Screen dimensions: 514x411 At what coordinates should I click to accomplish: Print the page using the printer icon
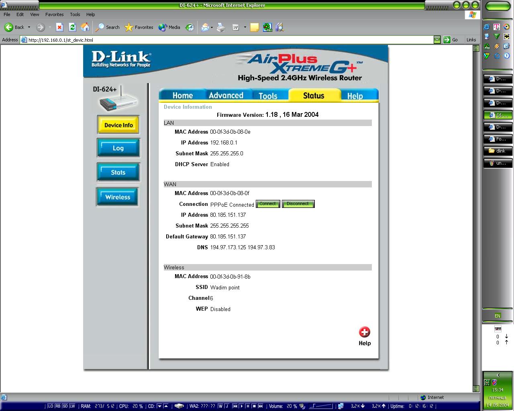click(221, 27)
